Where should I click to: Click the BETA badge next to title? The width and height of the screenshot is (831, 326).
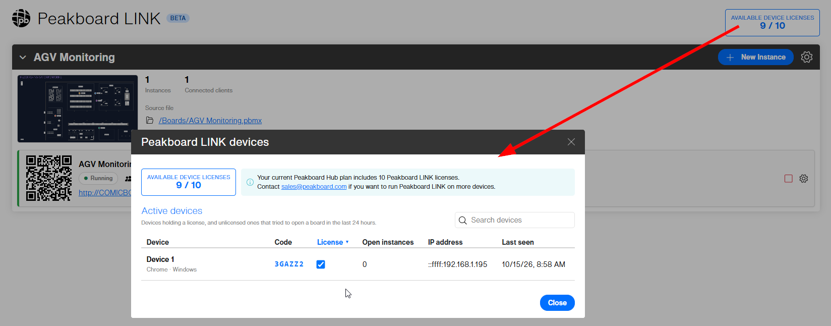click(x=178, y=18)
